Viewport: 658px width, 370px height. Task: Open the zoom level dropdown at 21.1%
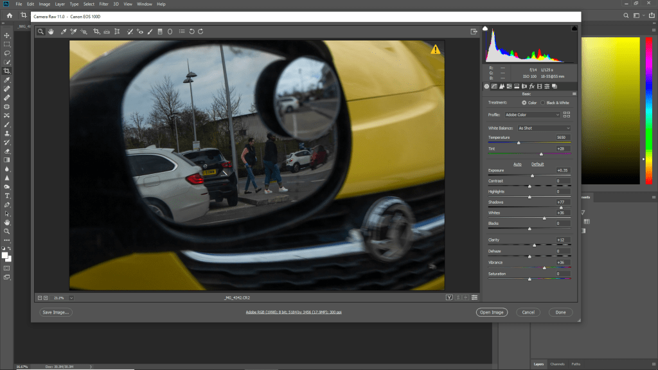pos(71,297)
